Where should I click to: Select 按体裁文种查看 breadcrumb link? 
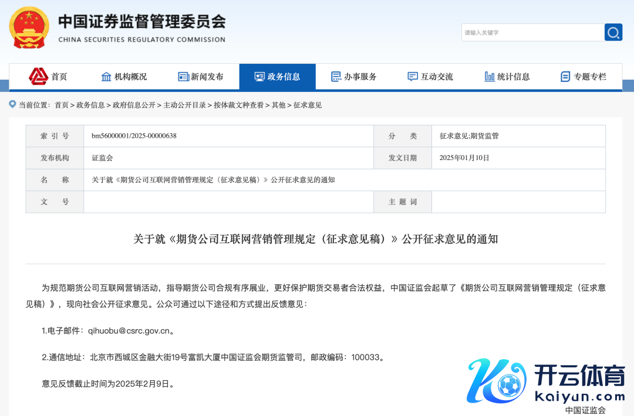click(238, 105)
